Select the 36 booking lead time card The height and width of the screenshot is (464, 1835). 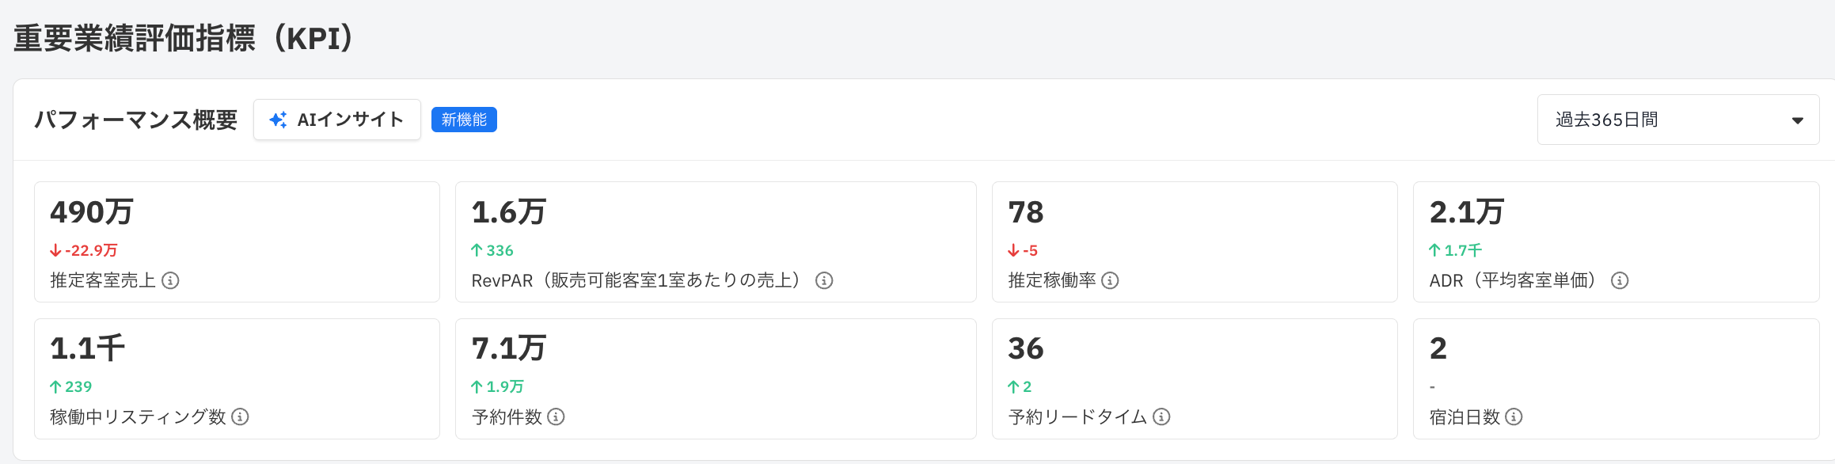(x=1195, y=378)
